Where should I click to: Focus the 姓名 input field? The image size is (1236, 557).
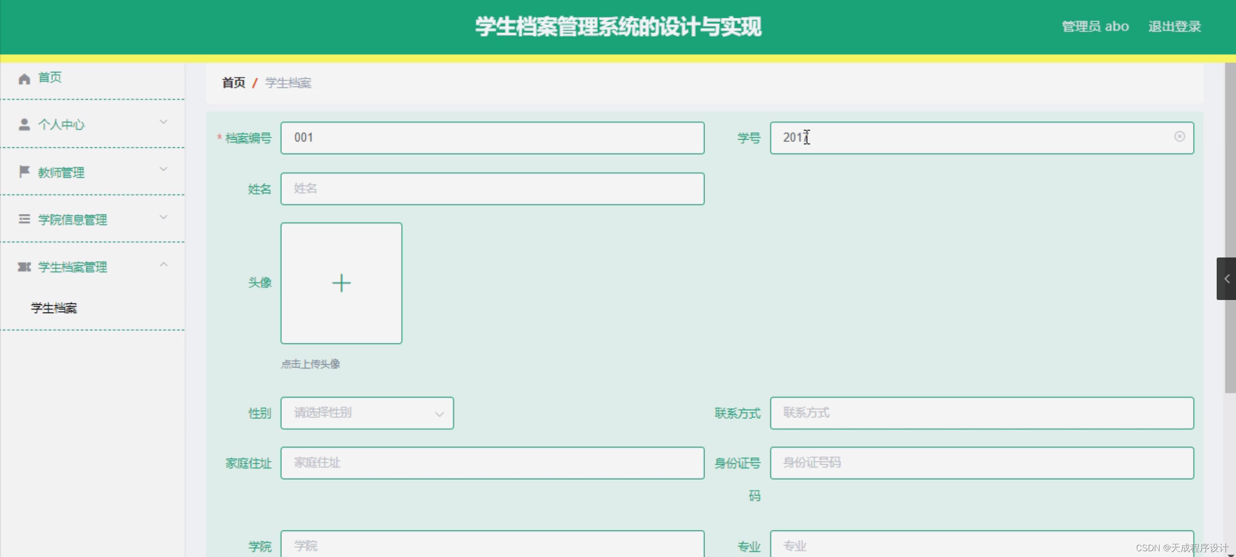pos(492,189)
